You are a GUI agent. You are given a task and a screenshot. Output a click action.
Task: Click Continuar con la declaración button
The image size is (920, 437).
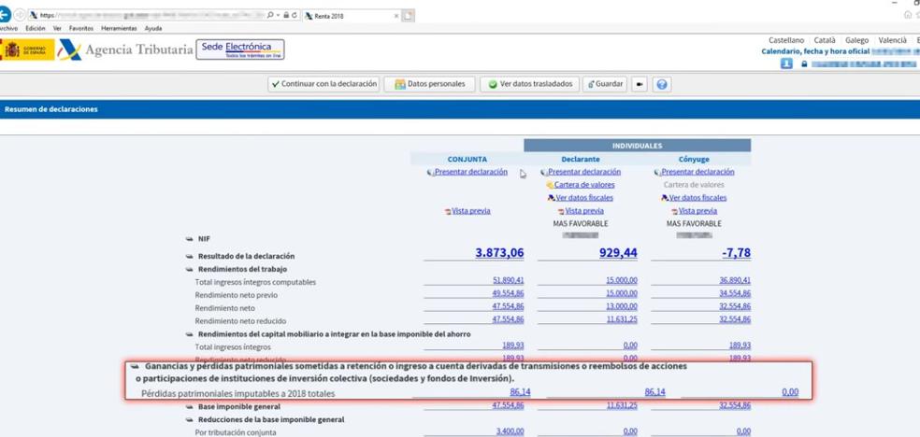tap(323, 84)
